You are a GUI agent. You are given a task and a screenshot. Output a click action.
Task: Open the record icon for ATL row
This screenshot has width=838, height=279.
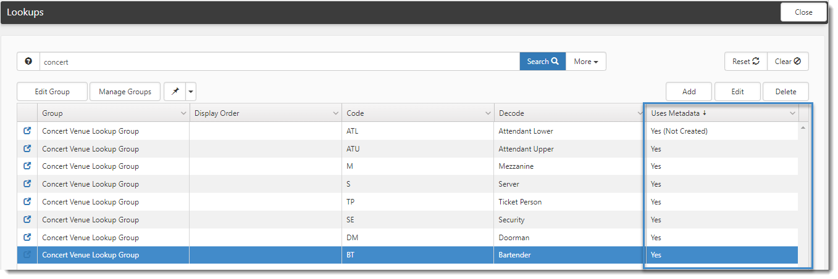[27, 131]
